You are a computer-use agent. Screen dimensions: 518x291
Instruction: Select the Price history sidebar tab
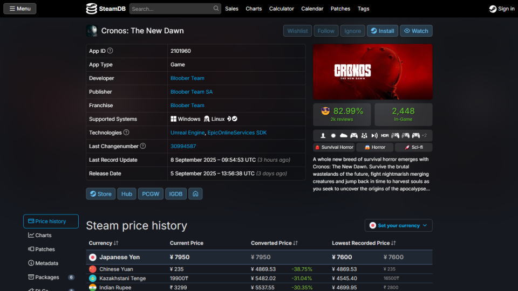tap(51, 221)
